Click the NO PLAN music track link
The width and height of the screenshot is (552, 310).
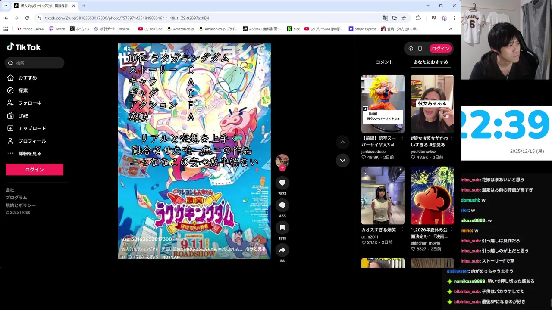click(x=151, y=257)
